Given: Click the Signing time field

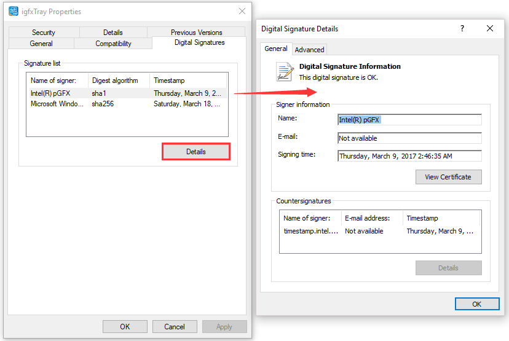Looking at the screenshot, I should tap(409, 156).
